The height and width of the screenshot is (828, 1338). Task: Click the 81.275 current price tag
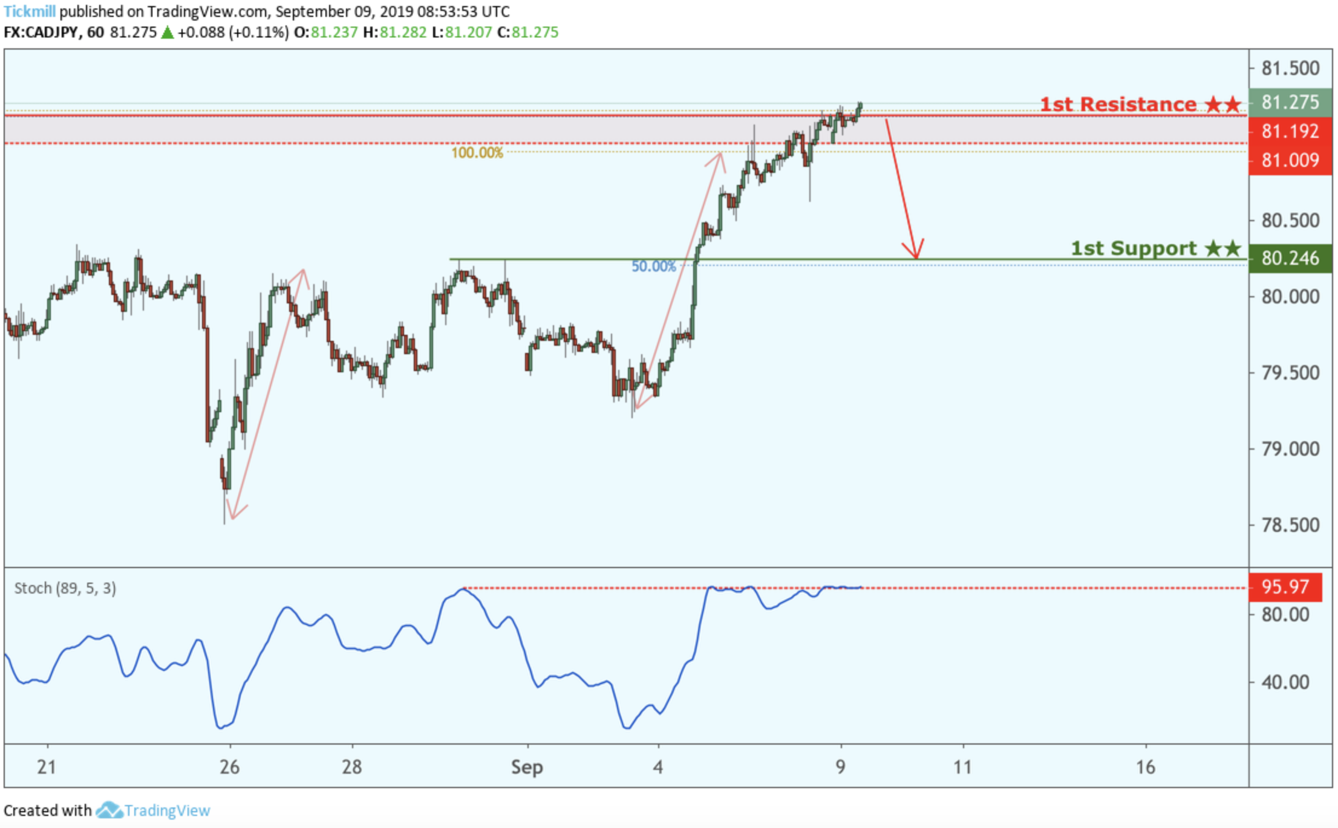[1290, 102]
